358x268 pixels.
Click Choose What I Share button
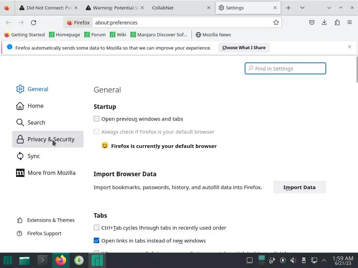(x=244, y=47)
